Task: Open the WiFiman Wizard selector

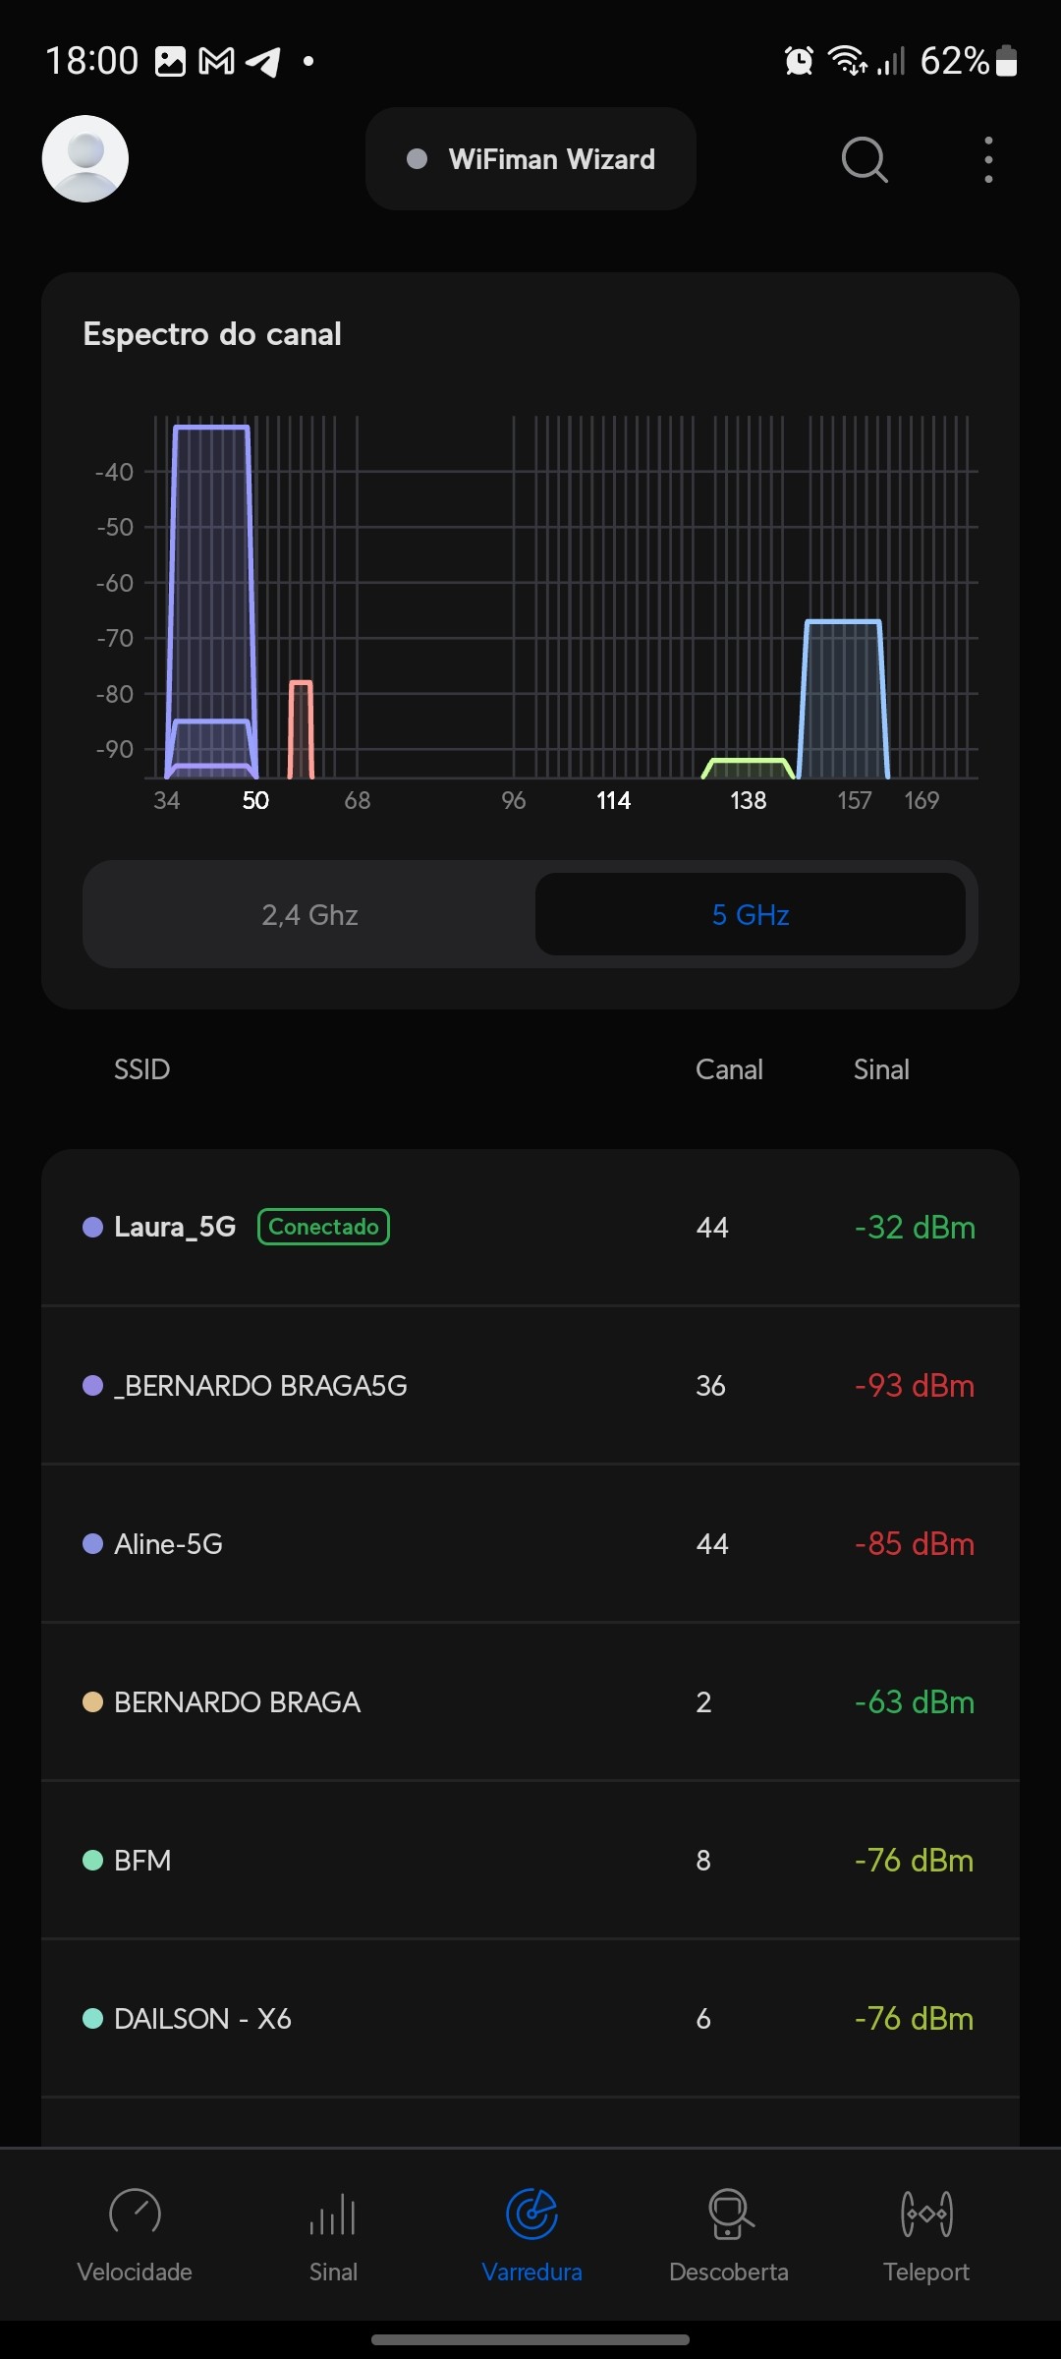Action: click(x=530, y=159)
